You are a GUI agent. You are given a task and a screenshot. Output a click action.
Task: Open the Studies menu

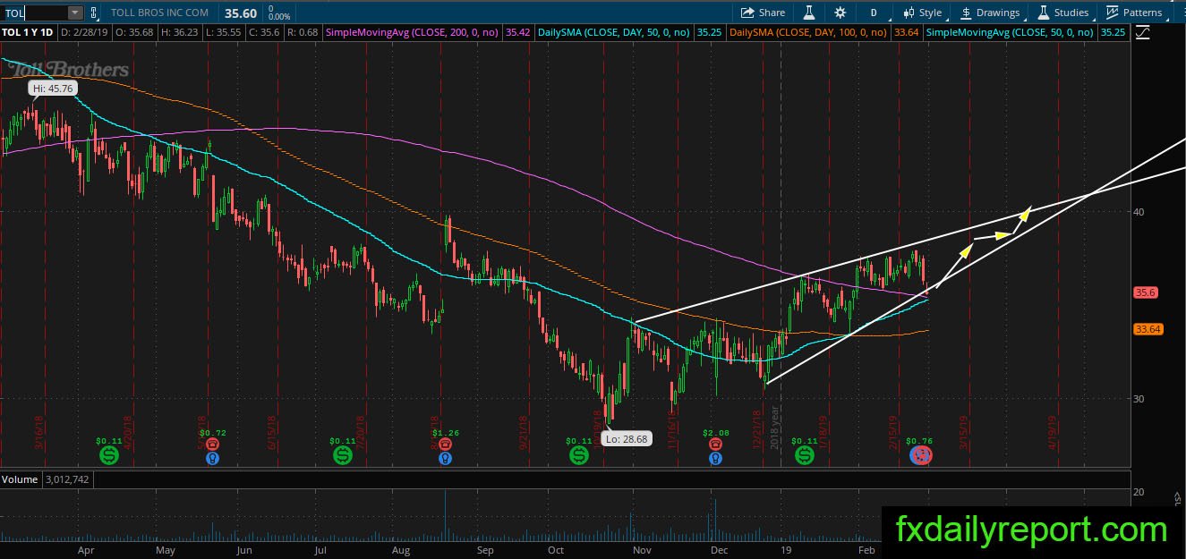pyautogui.click(x=1063, y=13)
